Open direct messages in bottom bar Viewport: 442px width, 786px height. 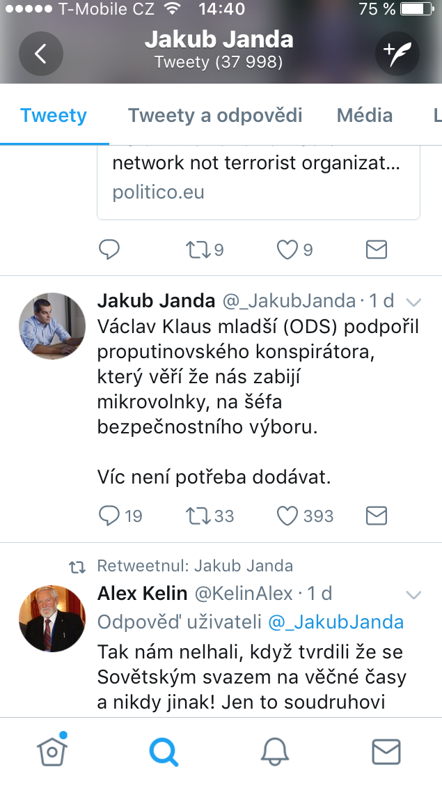pos(386,751)
